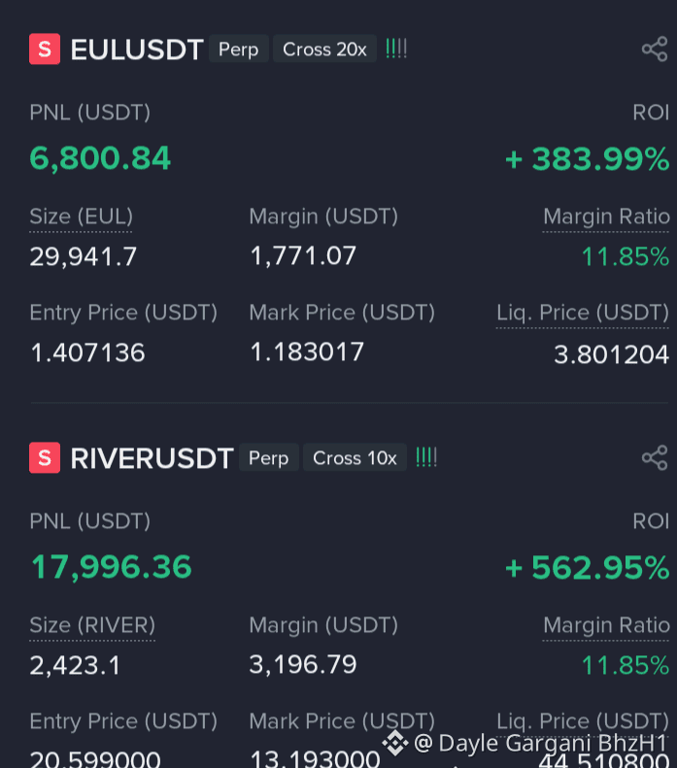Tap the share icon for RIVERUSDT position
The width and height of the screenshot is (677, 768).
pos(654,458)
